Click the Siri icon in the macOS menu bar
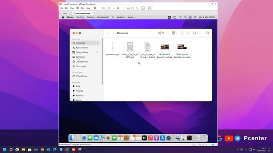Viewport: 273px width, 153px height. (x=195, y=17)
